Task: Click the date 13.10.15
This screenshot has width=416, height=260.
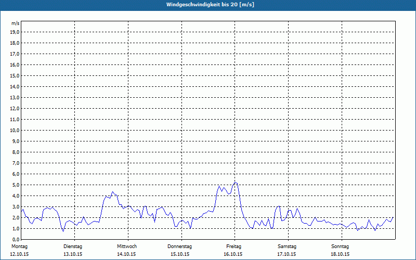Action: click(x=73, y=254)
